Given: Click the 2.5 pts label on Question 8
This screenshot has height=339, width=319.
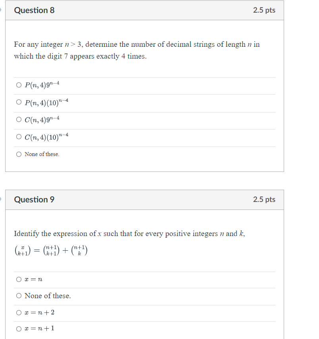Looking at the screenshot, I should 265,10.
